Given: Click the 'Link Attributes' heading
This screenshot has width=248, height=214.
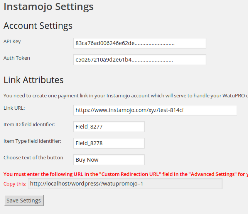Looking at the screenshot, I should (x=34, y=80).
